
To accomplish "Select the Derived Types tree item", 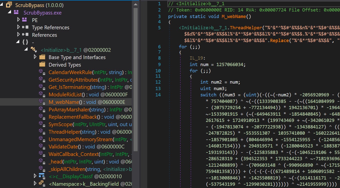I will tap(65, 65).
